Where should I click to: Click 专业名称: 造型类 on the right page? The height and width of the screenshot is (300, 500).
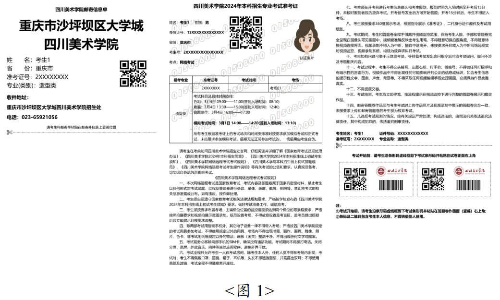[x=394, y=139]
